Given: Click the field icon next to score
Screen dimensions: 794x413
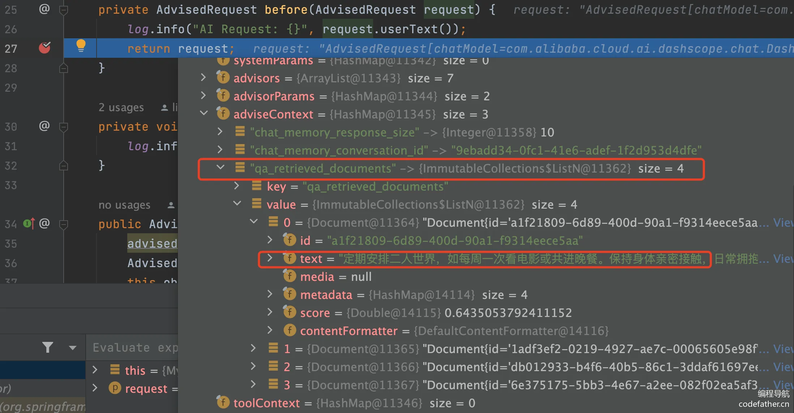Looking at the screenshot, I should pos(290,312).
